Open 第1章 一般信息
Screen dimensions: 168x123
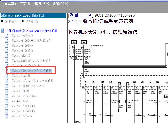tap(22, 36)
